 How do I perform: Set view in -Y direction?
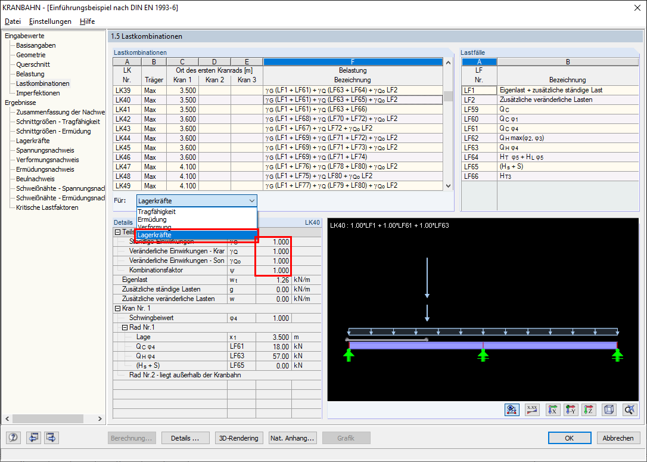[571, 410]
